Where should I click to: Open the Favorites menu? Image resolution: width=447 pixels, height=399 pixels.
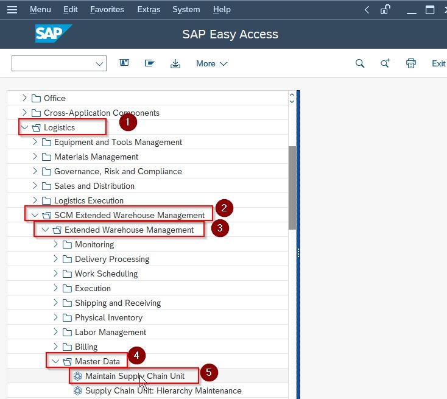coord(107,9)
